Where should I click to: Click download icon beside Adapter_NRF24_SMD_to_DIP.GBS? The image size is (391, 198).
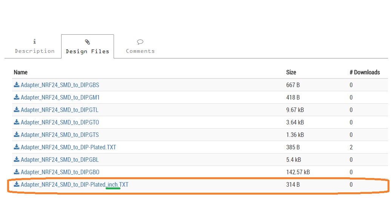coord(17,85)
